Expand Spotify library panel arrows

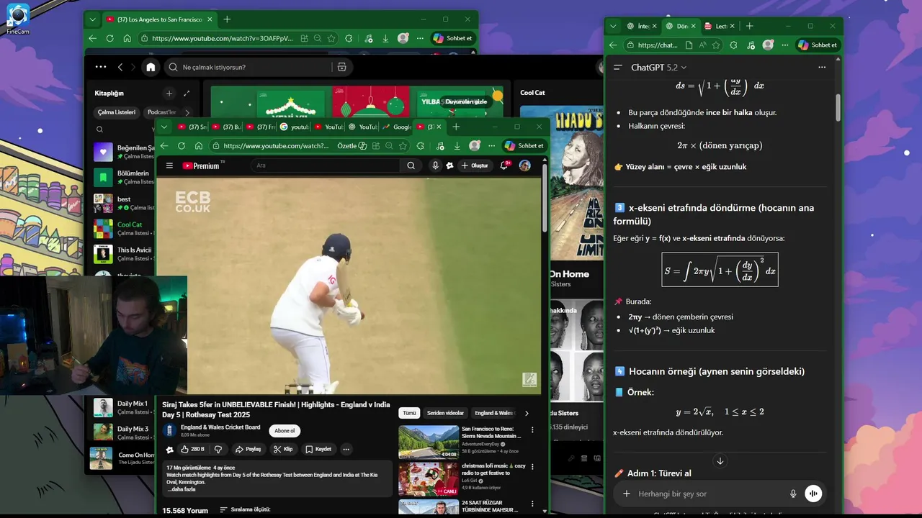(x=187, y=93)
